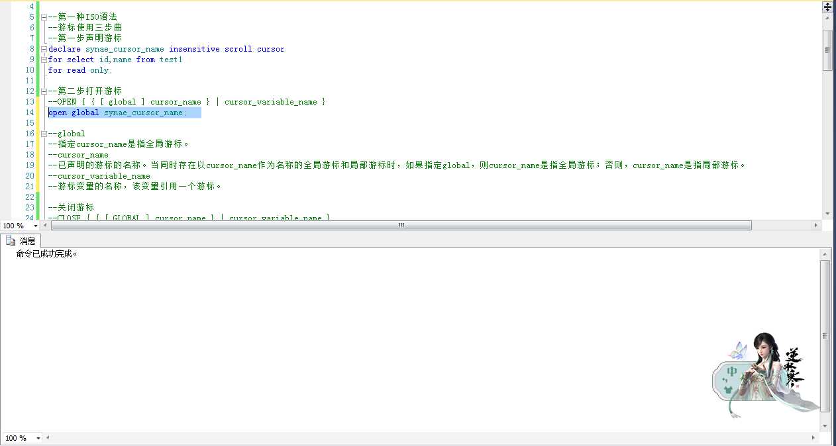This screenshot has width=836, height=446.
Task: Click the messages pane vertical scrollbar thumb
Action: [825, 335]
